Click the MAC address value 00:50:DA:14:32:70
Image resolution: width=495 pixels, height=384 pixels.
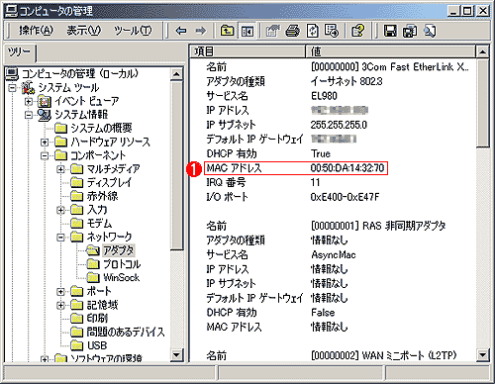(347, 168)
